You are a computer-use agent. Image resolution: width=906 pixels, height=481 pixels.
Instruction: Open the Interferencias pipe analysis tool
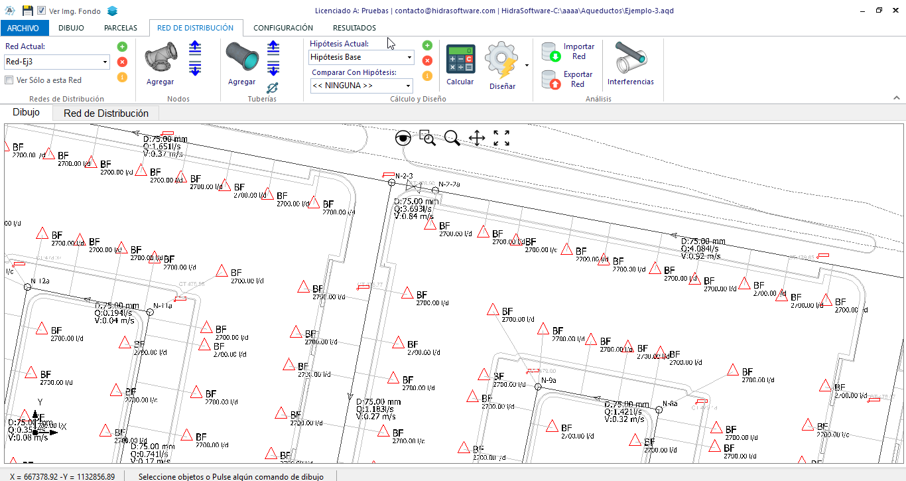click(x=630, y=58)
